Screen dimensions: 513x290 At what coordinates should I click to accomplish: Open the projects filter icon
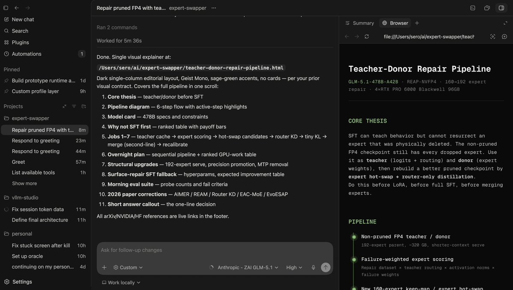click(74, 106)
